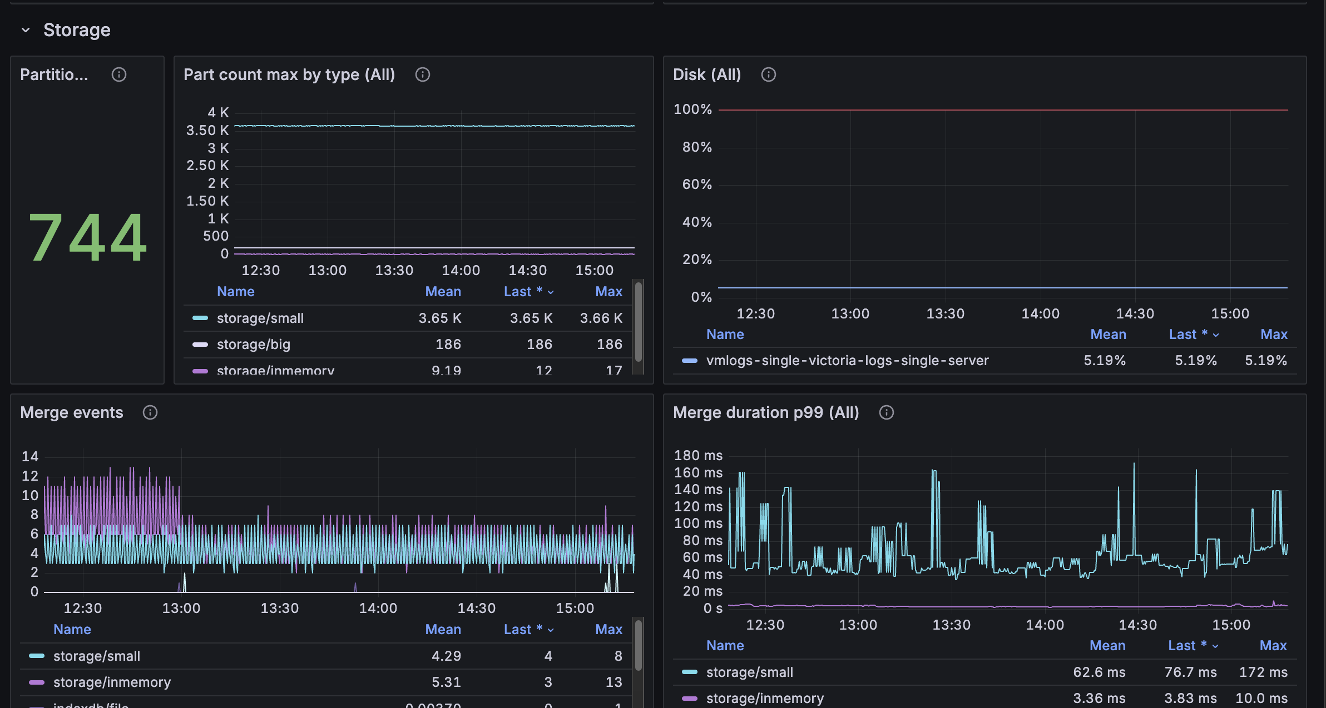Screen dimensions: 1326x708
Task: Sort Disk legend by Max column
Action: coord(1274,335)
